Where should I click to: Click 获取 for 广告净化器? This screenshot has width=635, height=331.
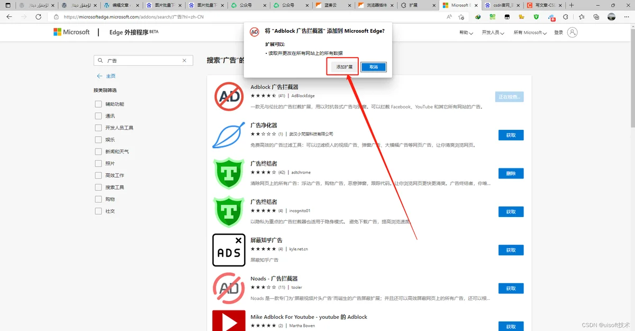point(511,135)
